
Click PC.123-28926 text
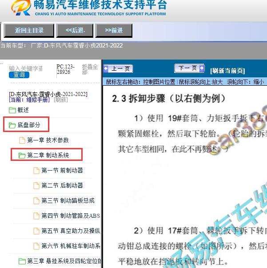[x=65, y=69]
